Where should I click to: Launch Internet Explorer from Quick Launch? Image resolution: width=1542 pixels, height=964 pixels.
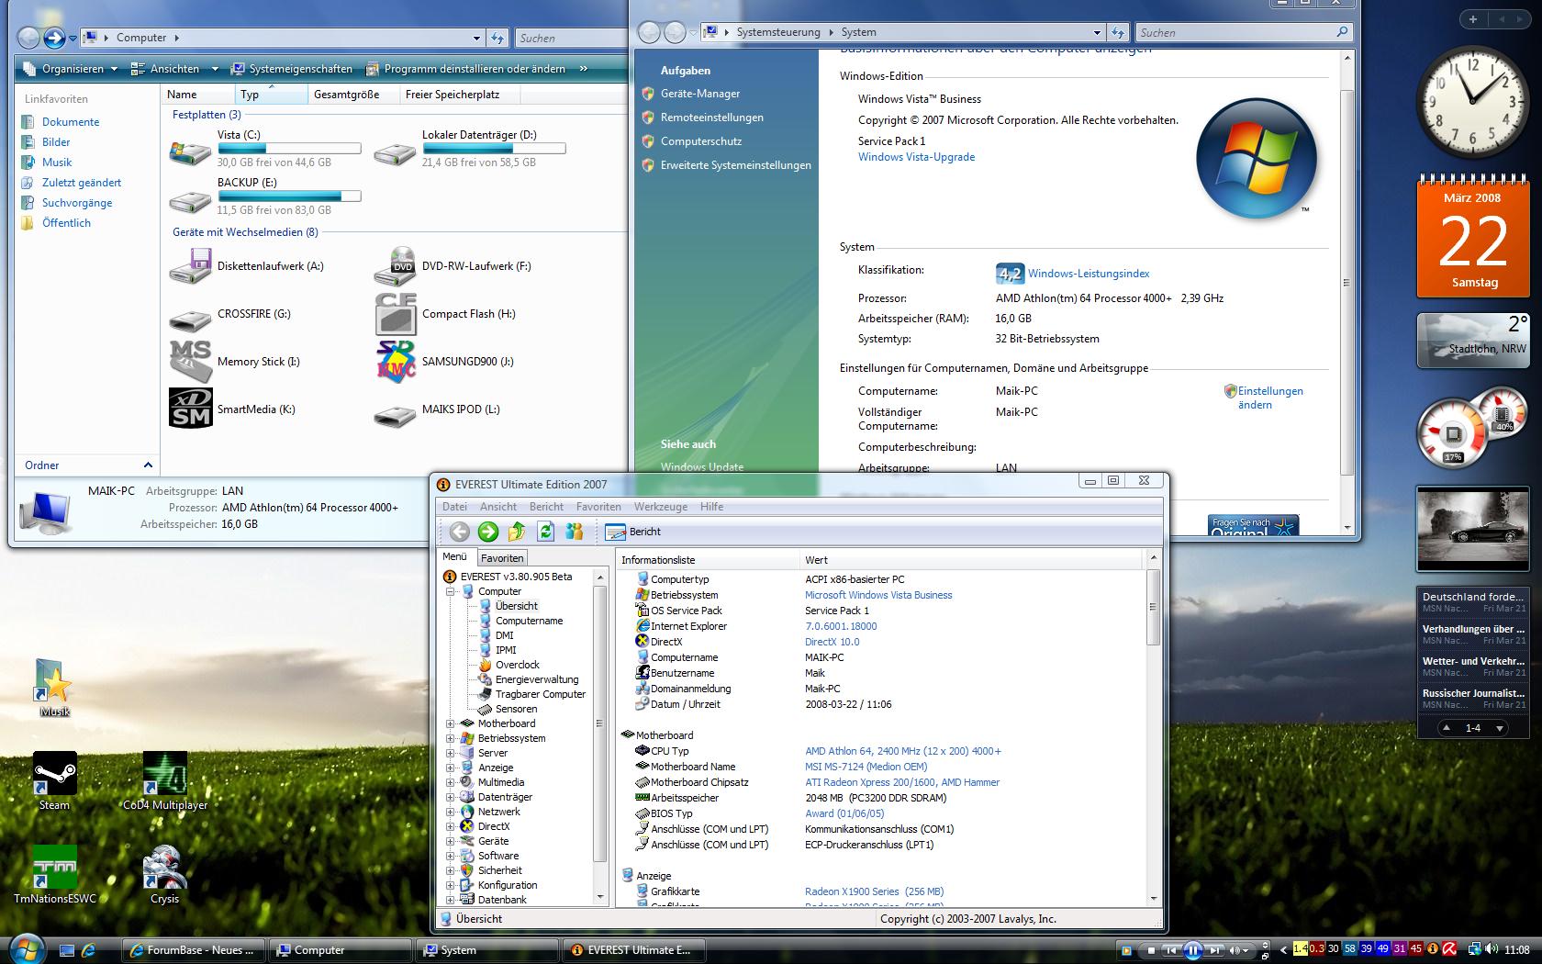(x=89, y=950)
